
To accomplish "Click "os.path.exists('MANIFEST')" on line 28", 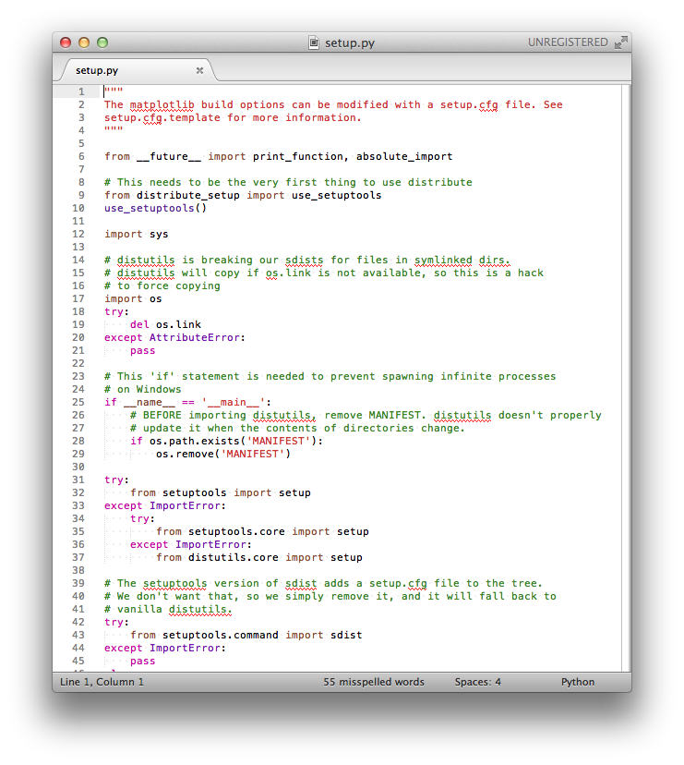I will [233, 441].
